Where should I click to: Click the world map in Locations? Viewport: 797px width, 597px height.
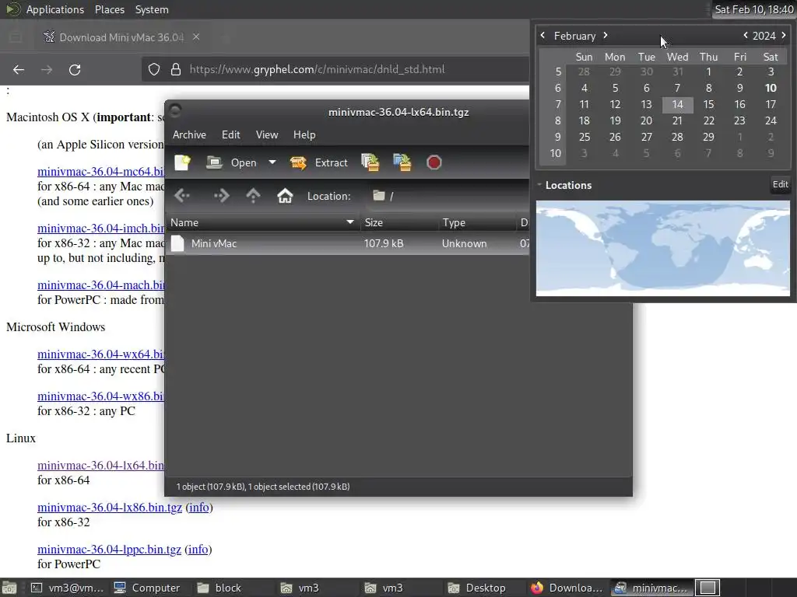[x=663, y=248]
